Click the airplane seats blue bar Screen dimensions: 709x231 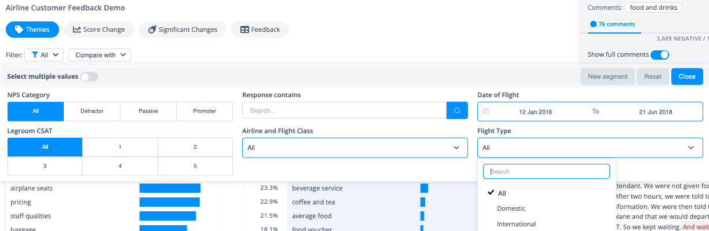pos(170,188)
